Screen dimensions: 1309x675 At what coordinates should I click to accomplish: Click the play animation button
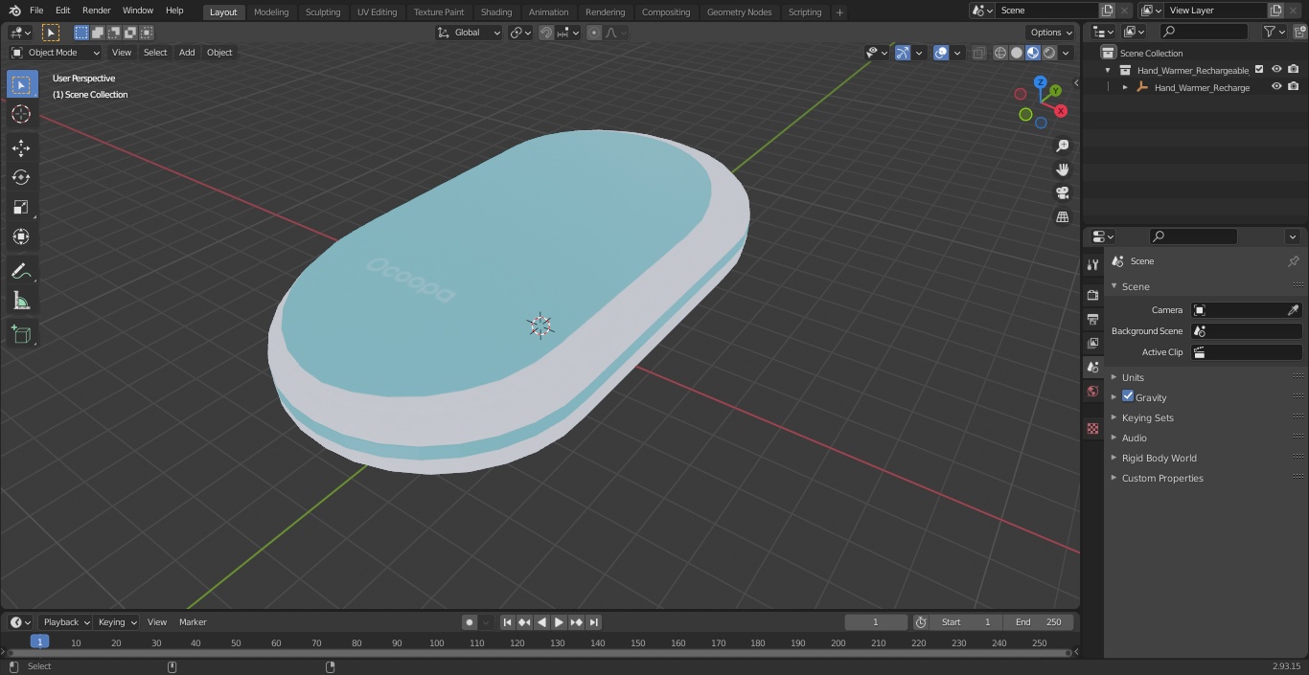pyautogui.click(x=559, y=622)
